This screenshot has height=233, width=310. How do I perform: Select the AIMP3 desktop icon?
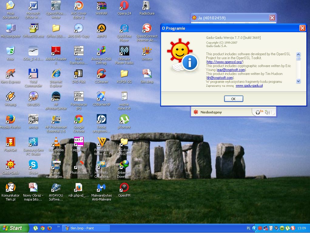click(x=101, y=31)
